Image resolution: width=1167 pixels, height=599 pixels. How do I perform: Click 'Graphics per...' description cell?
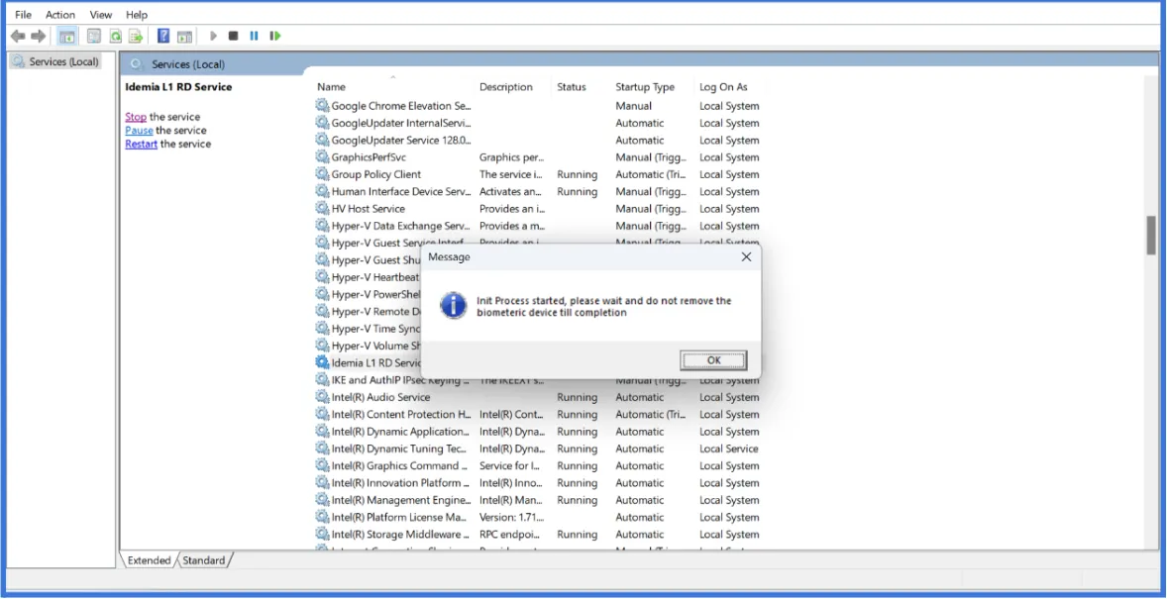coord(512,157)
